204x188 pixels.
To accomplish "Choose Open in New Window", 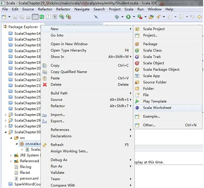I will point(88,44).
